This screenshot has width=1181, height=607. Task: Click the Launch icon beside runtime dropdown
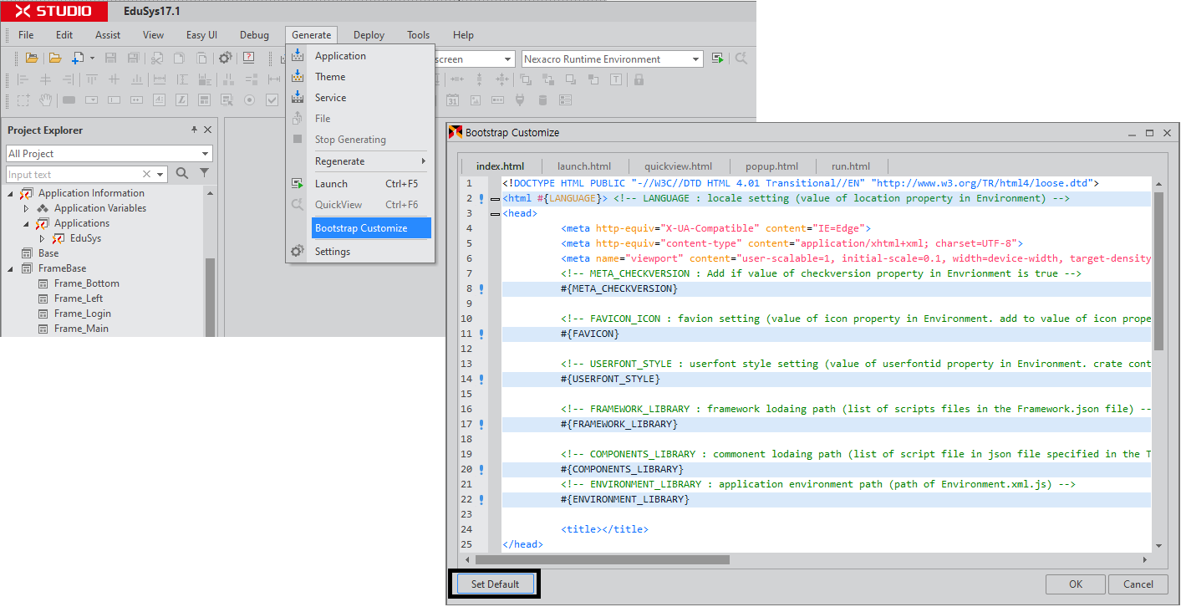tap(718, 59)
